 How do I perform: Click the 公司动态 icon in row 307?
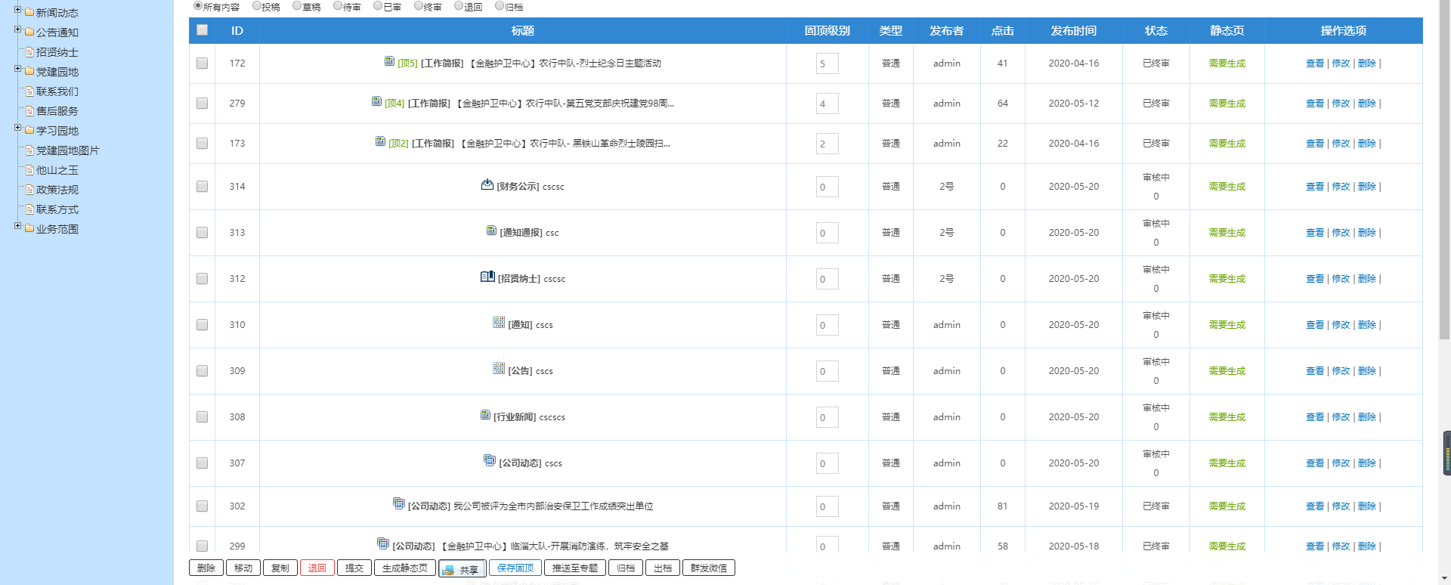pyautogui.click(x=490, y=460)
